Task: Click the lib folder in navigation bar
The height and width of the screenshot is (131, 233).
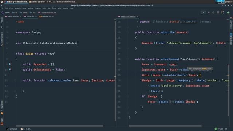Action: click(x=15, y=12)
